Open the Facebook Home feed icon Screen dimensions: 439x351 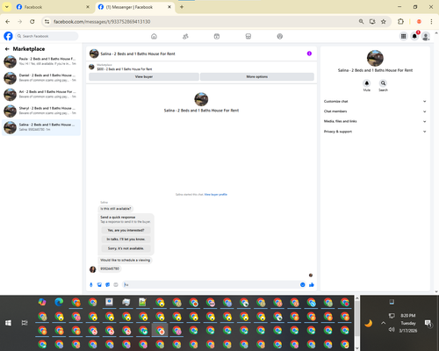(x=154, y=36)
